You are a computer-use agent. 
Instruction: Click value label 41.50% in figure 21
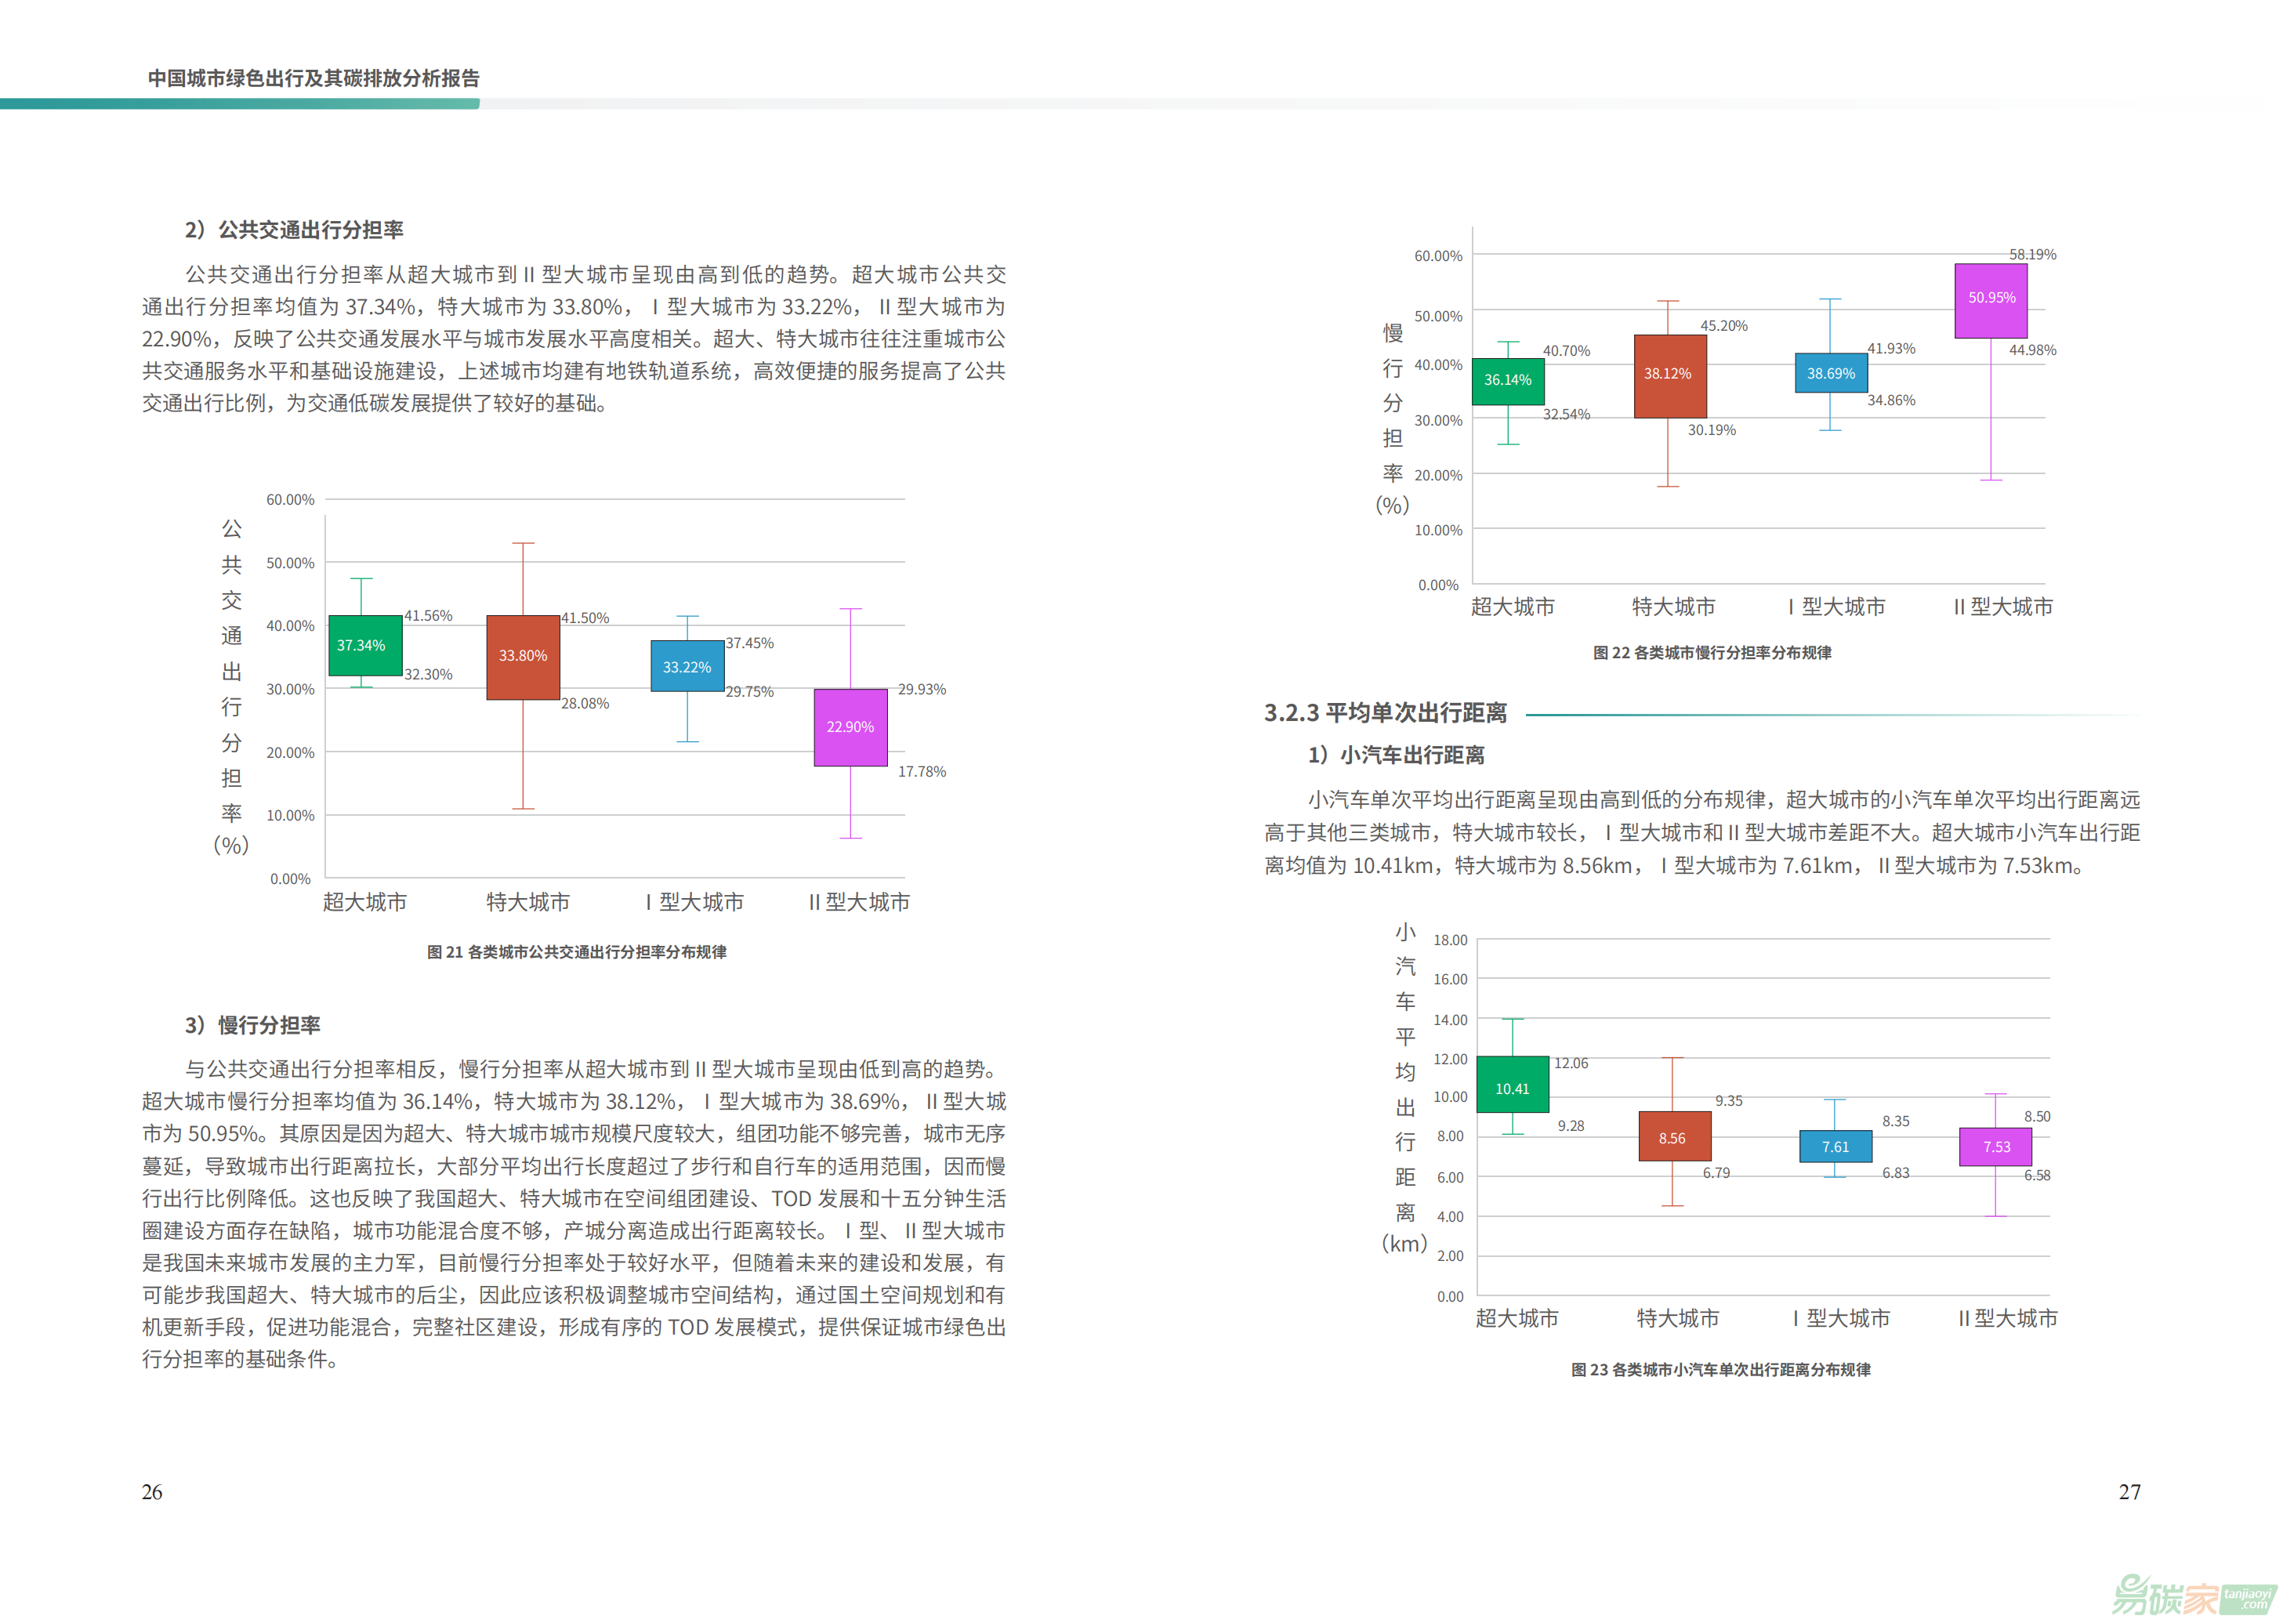coord(585,618)
